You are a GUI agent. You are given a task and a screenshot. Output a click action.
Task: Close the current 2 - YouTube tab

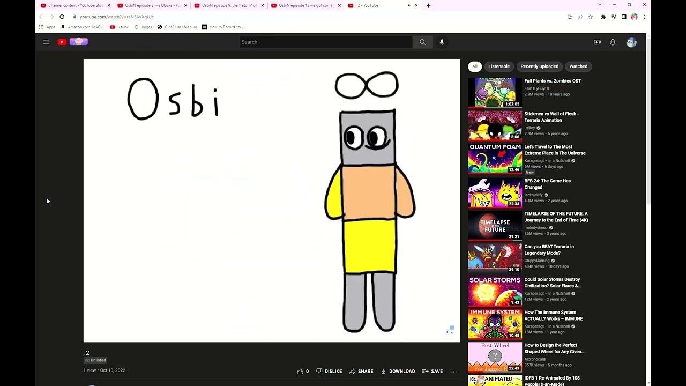click(x=416, y=5)
